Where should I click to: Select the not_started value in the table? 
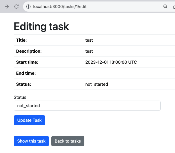[x=97, y=84]
